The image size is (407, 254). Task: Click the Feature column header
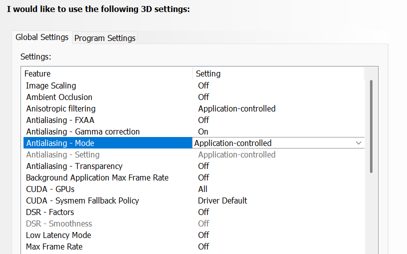(37, 73)
